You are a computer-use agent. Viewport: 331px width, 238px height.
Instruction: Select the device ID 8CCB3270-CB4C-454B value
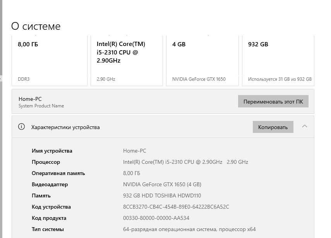[176, 207]
